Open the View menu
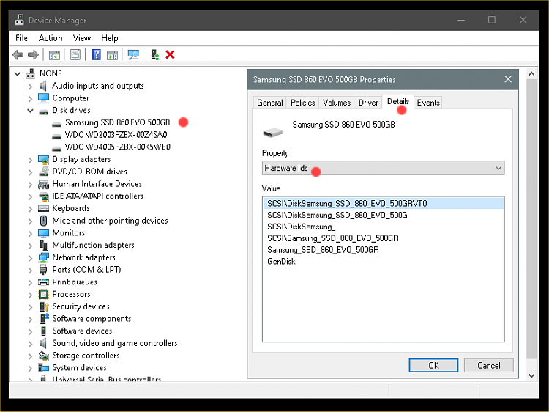This screenshot has width=549, height=412. [x=81, y=38]
